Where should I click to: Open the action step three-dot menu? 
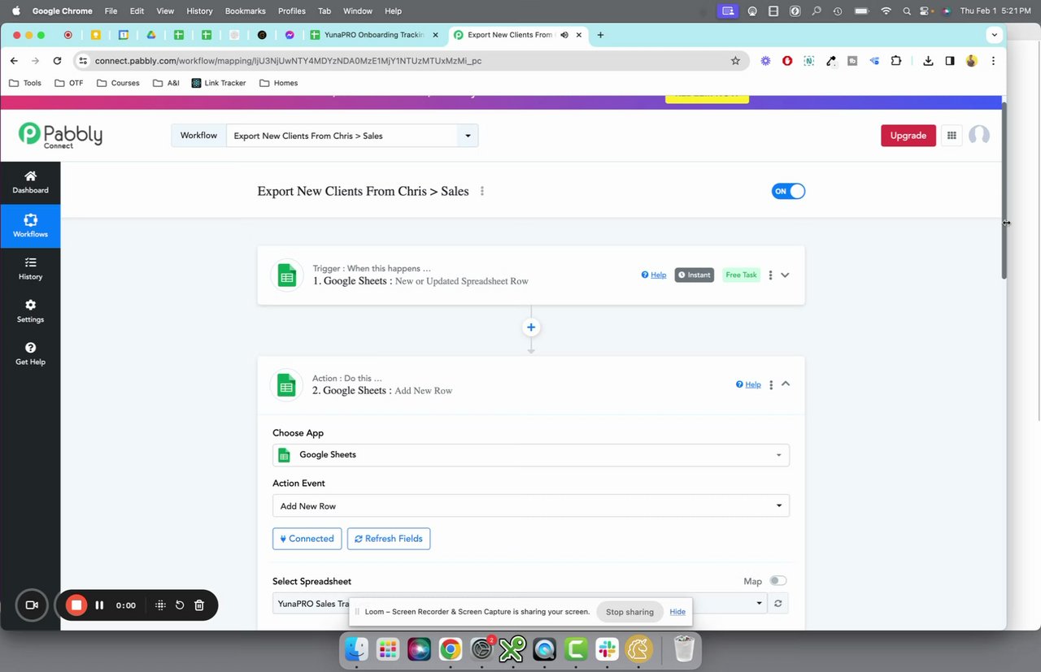(x=771, y=384)
